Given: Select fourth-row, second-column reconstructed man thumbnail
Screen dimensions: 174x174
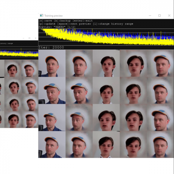Looking at the screenshot, I should (79, 145).
